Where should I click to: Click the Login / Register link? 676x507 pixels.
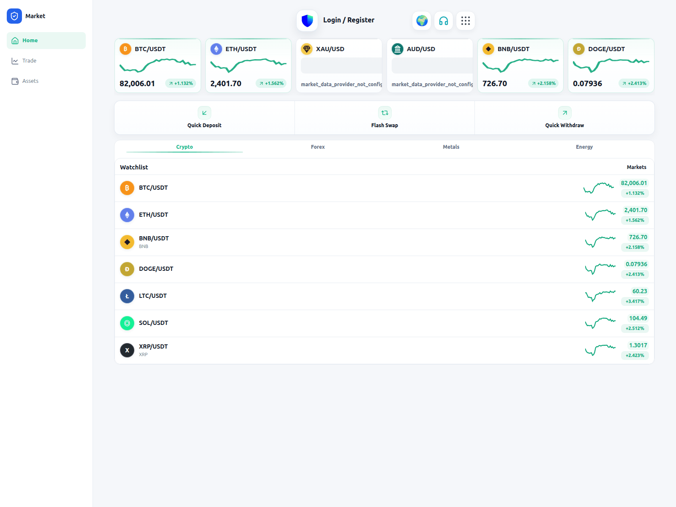point(349,20)
